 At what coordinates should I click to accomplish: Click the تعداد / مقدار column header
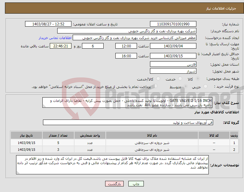[58, 135]
